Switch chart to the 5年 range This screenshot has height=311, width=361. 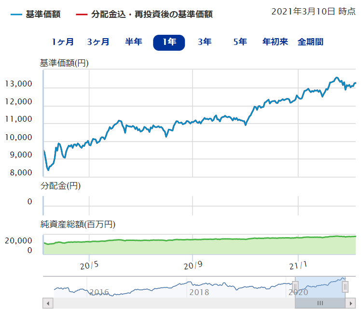[x=240, y=42]
